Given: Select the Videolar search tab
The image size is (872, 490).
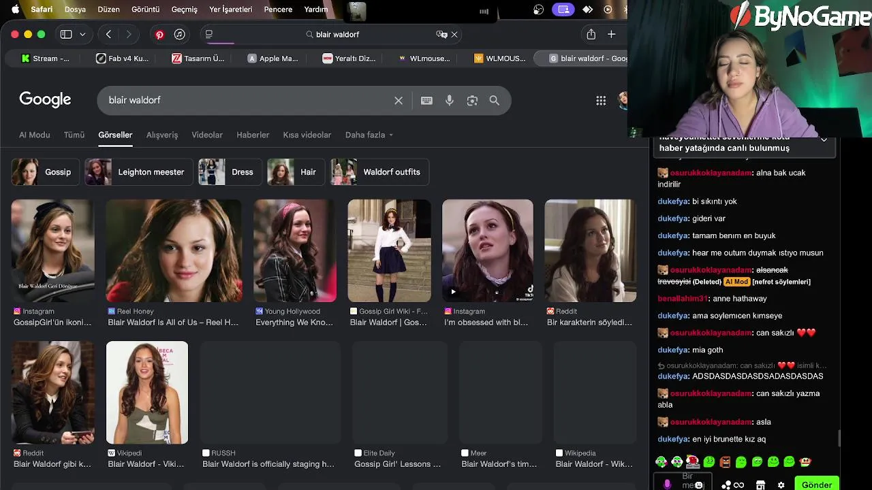Looking at the screenshot, I should pyautogui.click(x=207, y=135).
